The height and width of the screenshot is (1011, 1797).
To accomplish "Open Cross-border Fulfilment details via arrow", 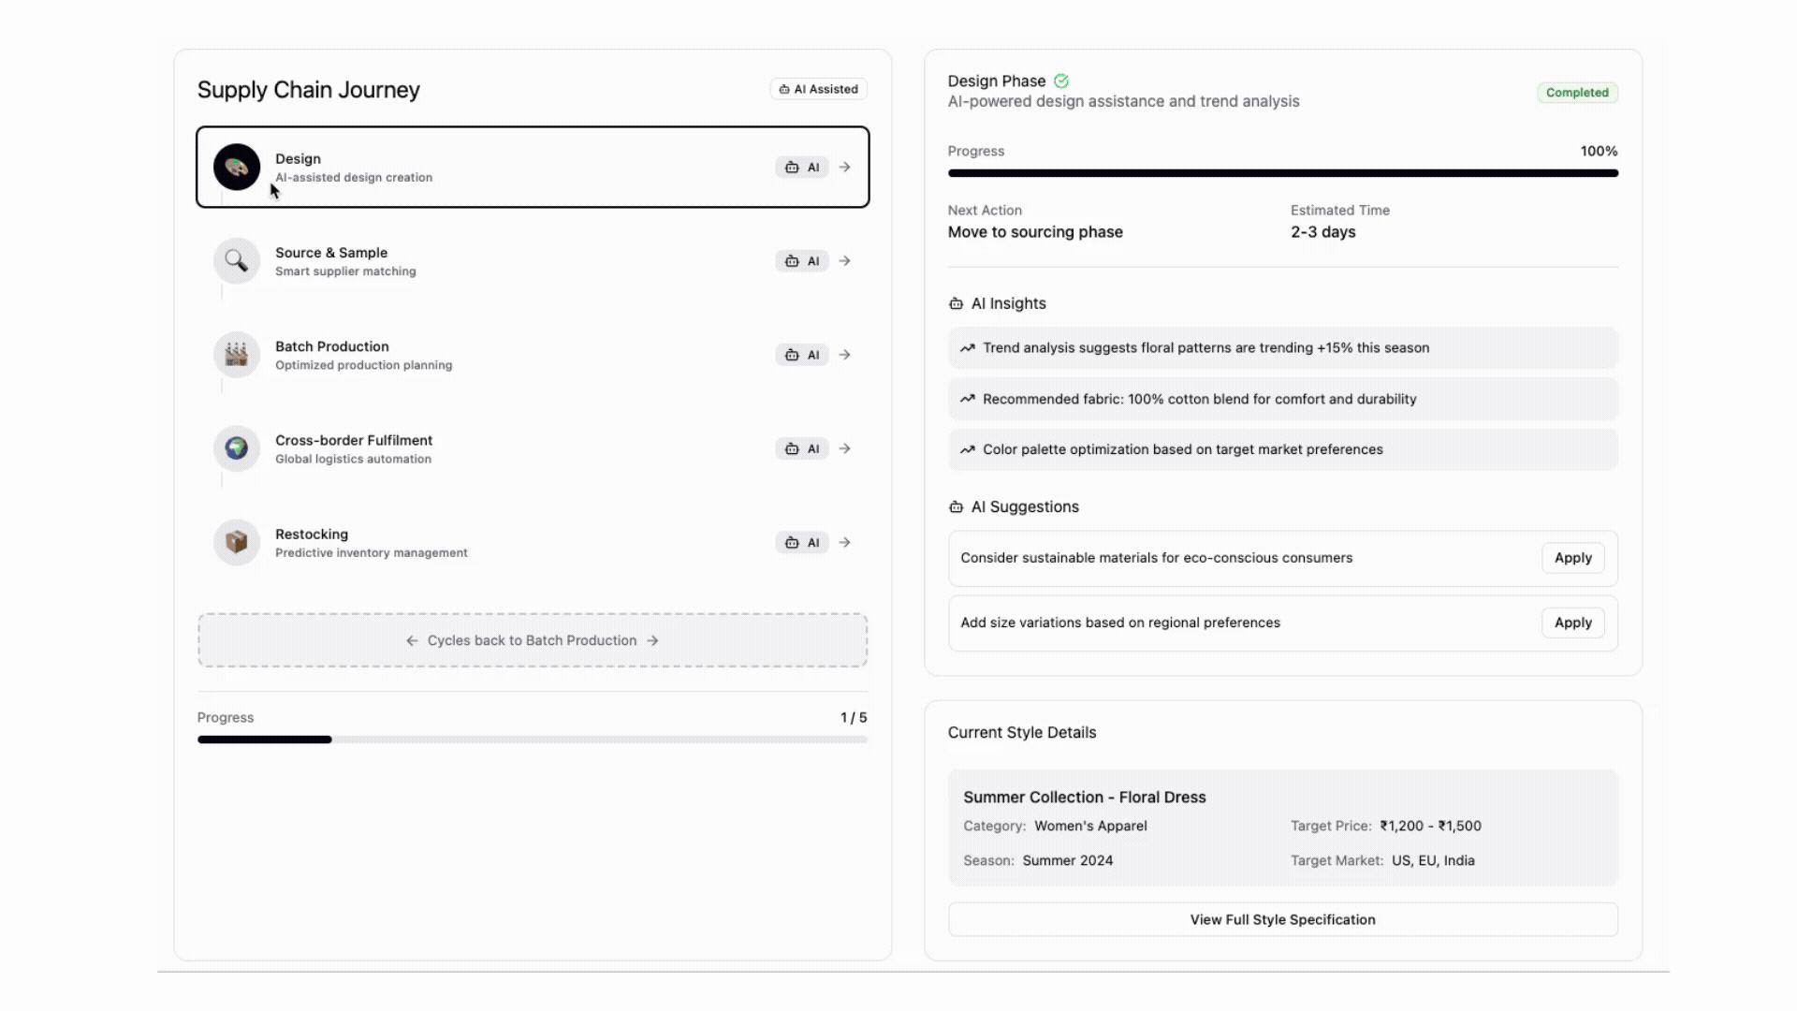I will coord(845,448).
